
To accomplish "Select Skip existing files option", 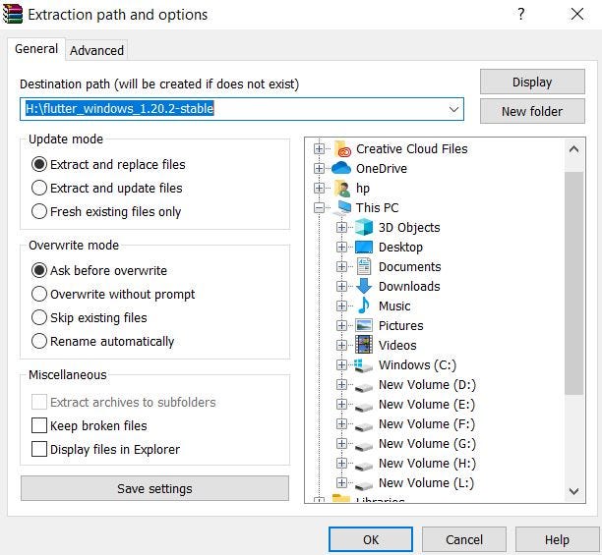I will [x=39, y=317].
